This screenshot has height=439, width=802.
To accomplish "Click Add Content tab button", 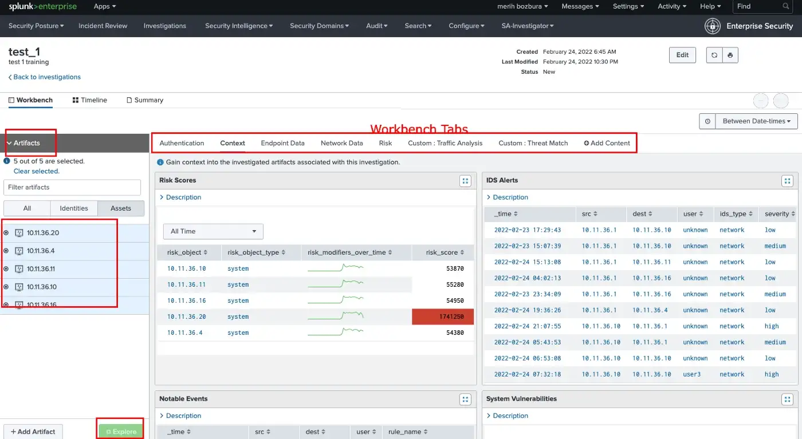I will coord(607,143).
